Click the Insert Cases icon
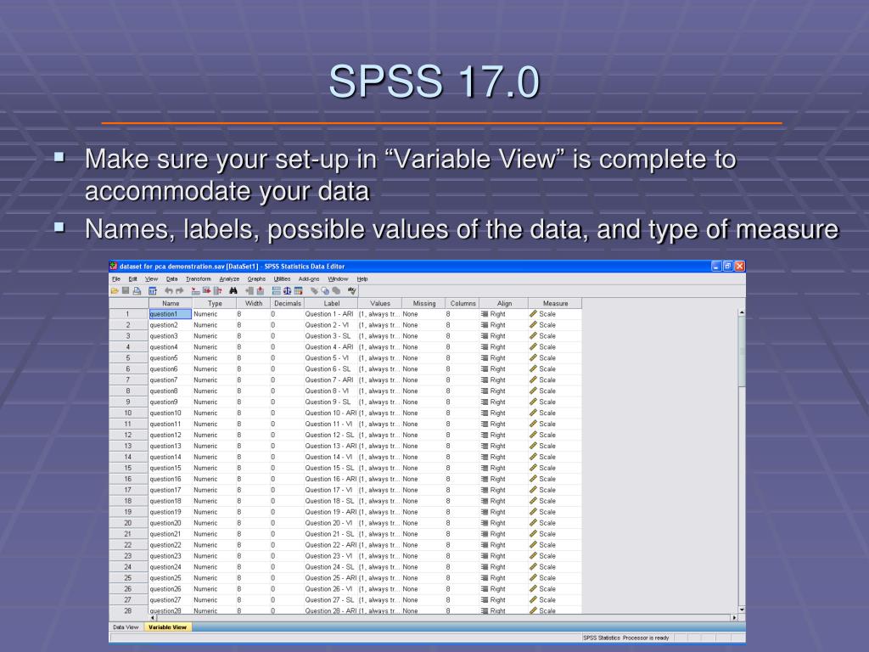 (249, 290)
